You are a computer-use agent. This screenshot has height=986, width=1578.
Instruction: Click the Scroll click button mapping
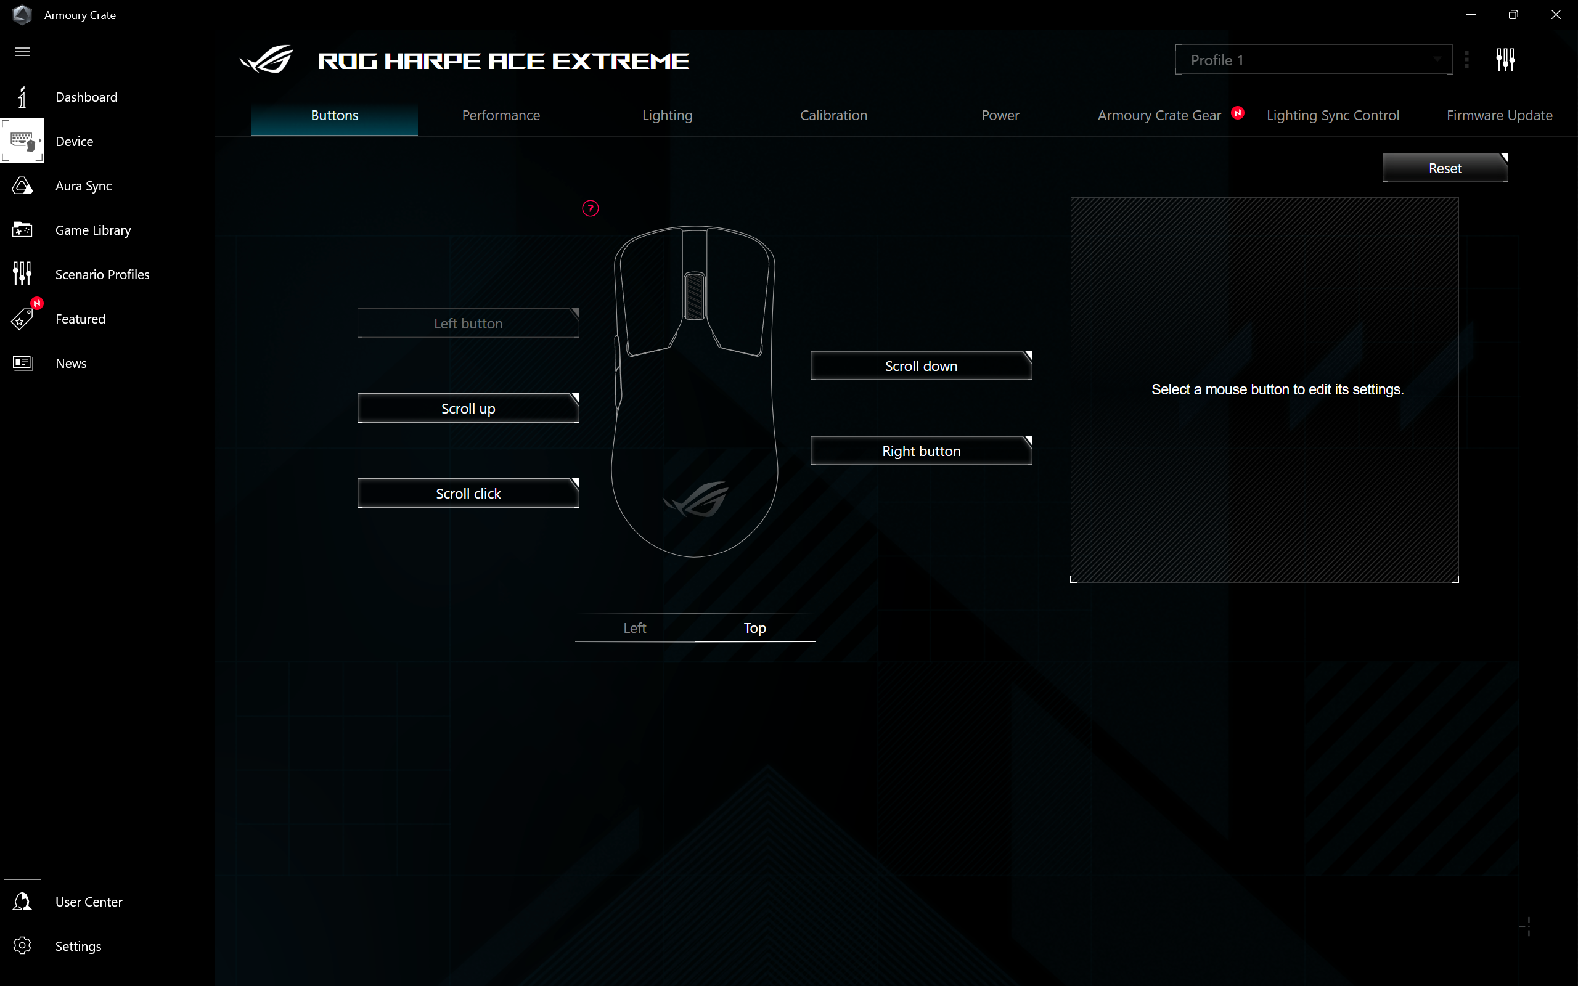468,493
